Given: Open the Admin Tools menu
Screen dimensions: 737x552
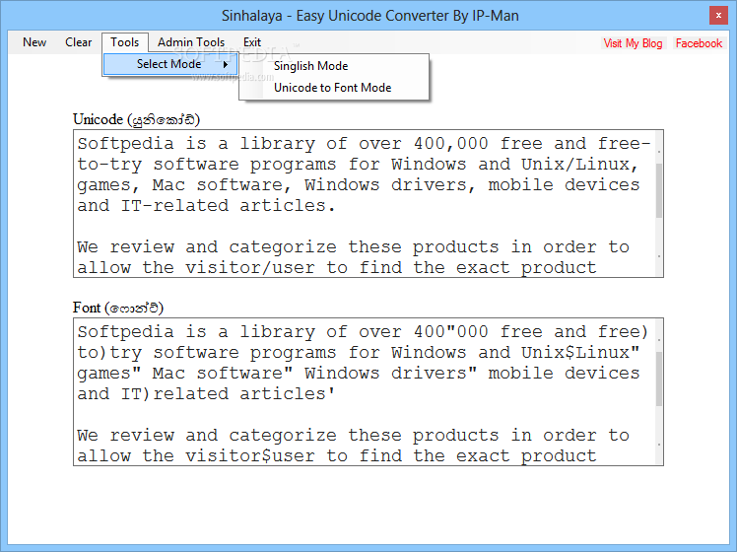Looking at the screenshot, I should click(x=191, y=42).
